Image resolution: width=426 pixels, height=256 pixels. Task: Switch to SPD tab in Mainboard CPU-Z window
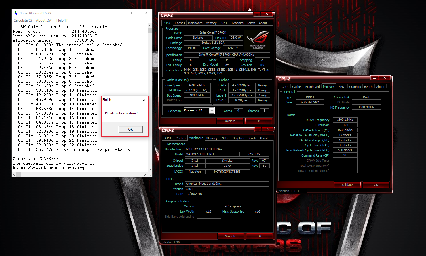[225, 138]
